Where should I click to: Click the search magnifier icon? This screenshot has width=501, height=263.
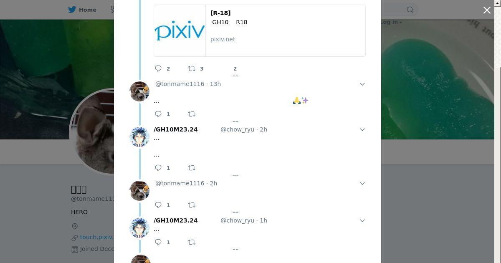click(x=410, y=10)
